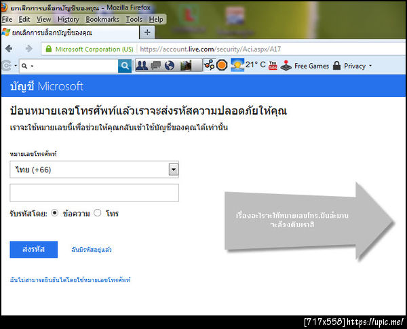
Task: Click the green padlock site identity icon
Action: coord(49,49)
